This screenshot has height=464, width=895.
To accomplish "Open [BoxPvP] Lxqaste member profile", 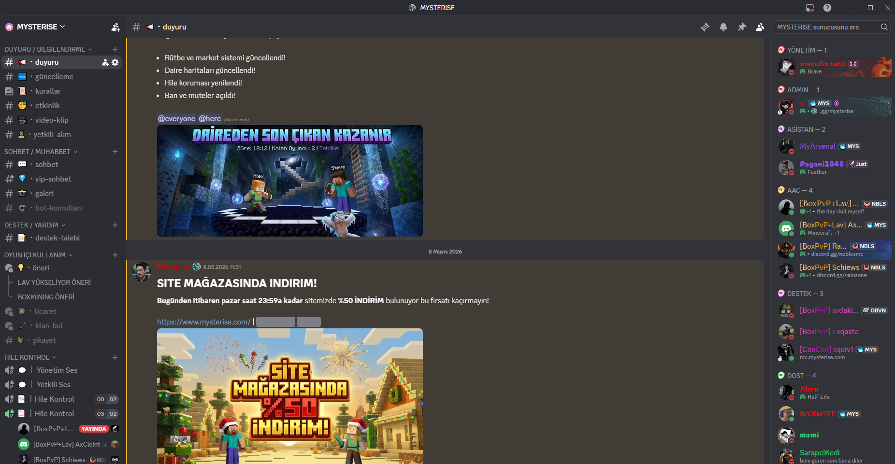I will (x=835, y=332).
